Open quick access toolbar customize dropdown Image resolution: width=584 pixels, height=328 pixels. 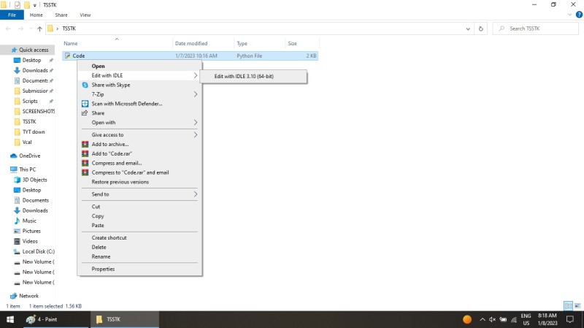(x=34, y=5)
